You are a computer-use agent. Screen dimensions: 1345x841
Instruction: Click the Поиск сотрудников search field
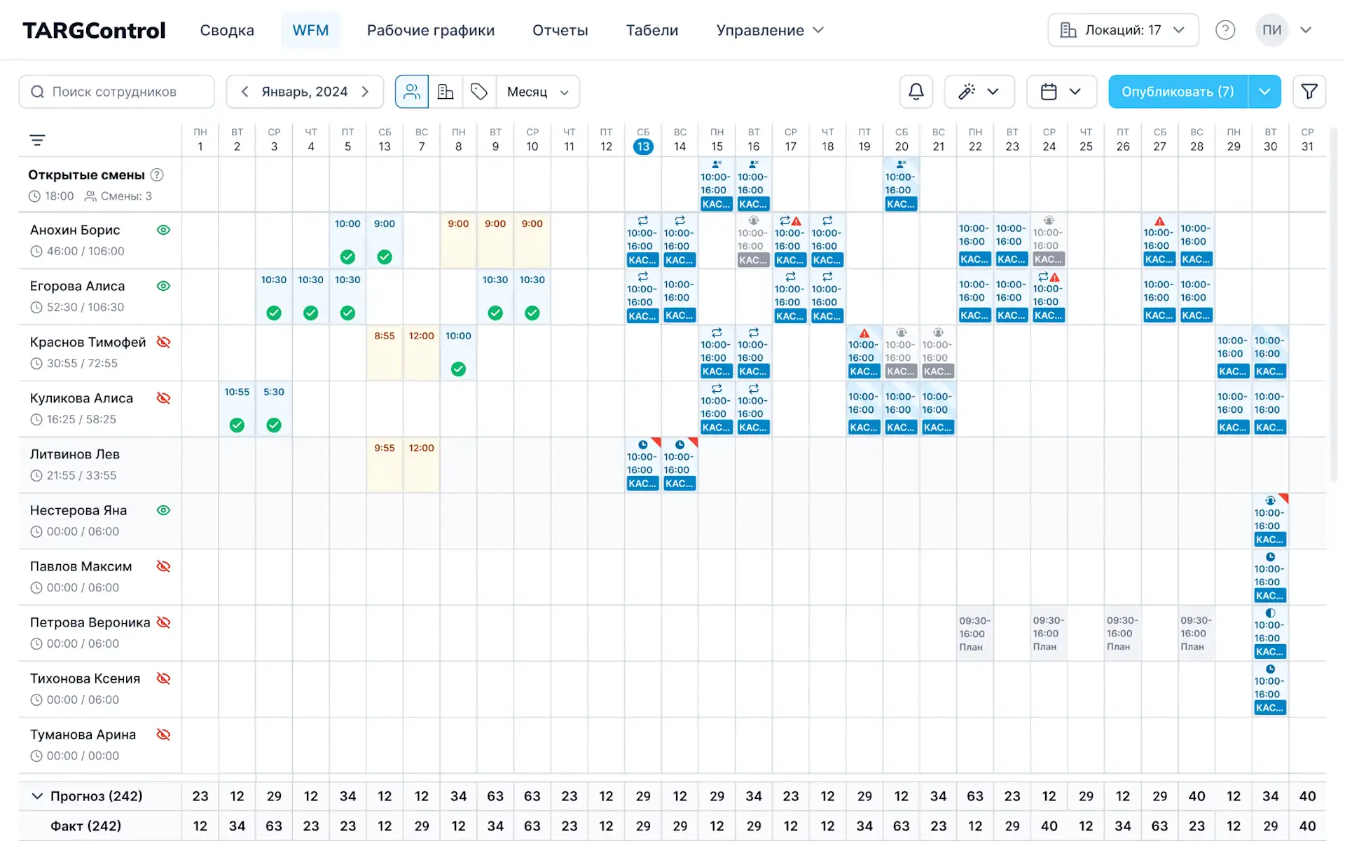tap(116, 92)
